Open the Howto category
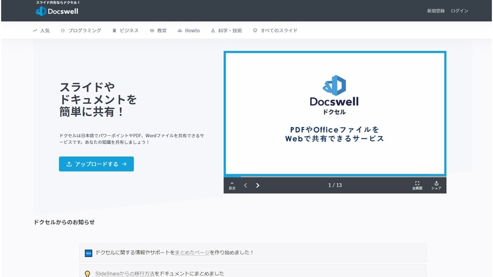The width and height of the screenshot is (493, 277). tap(189, 30)
